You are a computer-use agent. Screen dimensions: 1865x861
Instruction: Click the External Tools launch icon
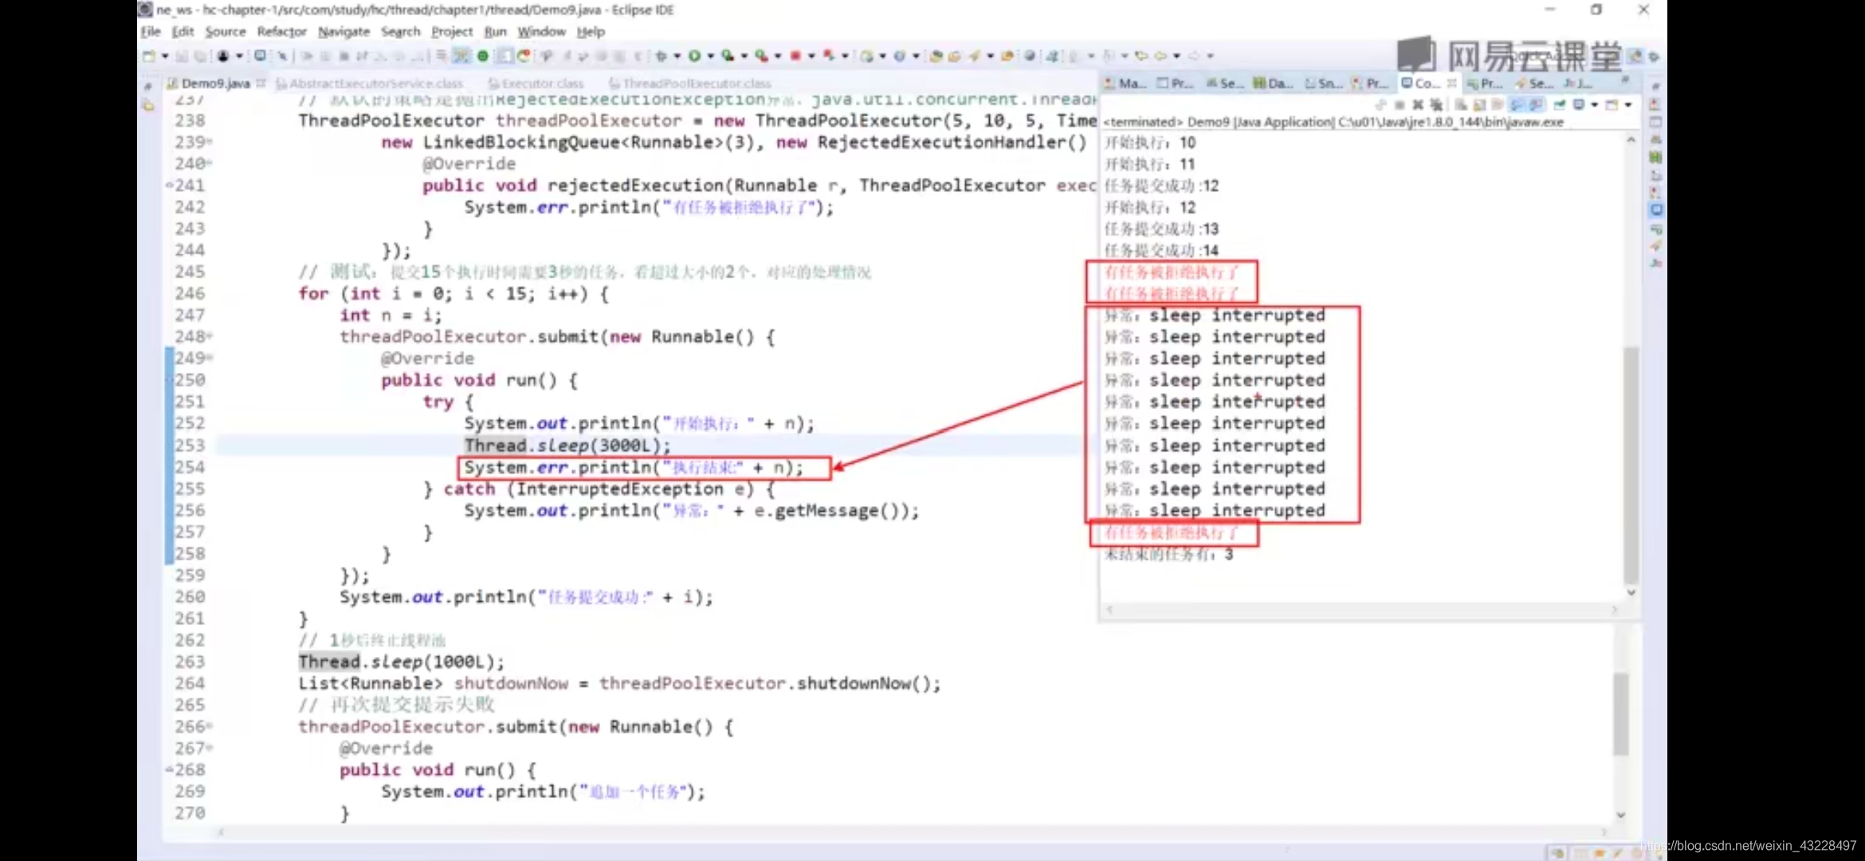[x=762, y=56]
